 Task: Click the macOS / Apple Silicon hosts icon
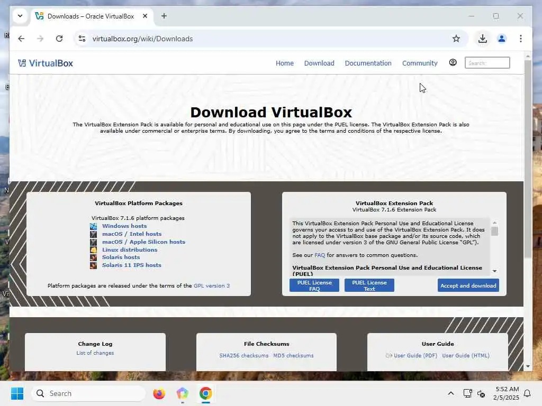pyautogui.click(x=93, y=242)
